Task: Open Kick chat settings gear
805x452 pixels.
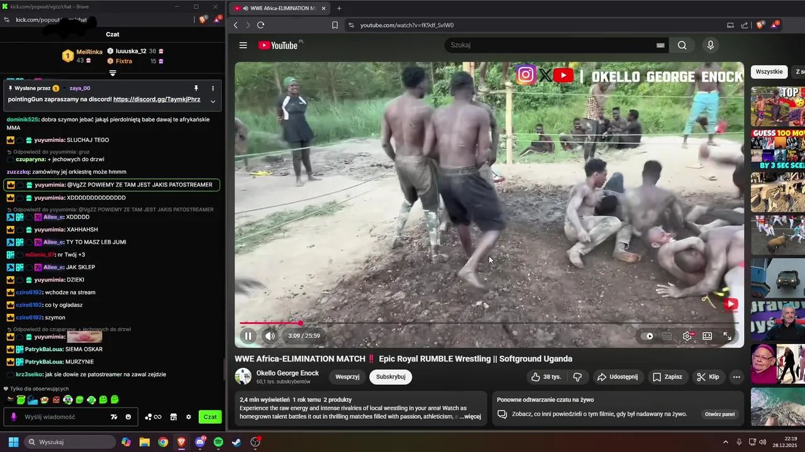Action: point(189,417)
